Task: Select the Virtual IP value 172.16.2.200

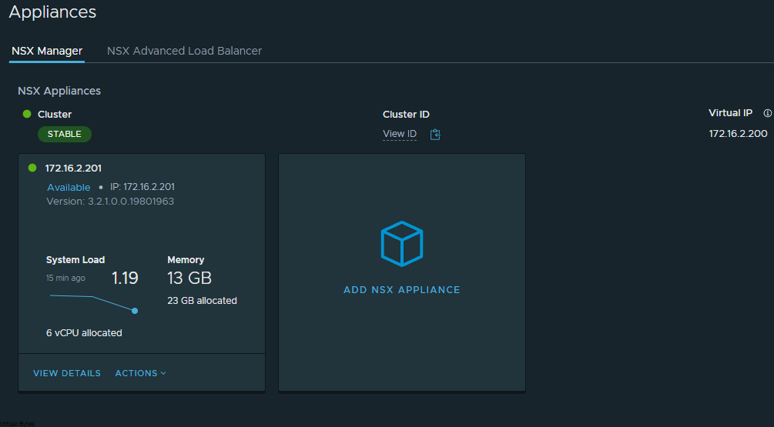Action: pos(738,134)
